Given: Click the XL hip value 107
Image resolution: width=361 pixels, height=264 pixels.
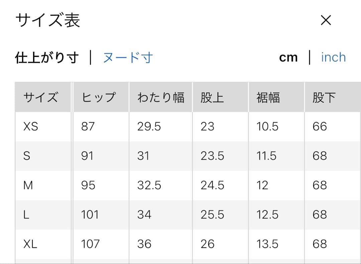Looking at the screenshot, I should point(90,244).
